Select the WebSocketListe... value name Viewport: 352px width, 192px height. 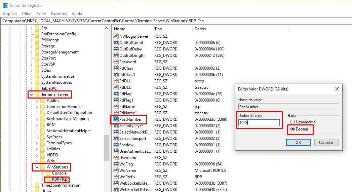click(x=135, y=183)
